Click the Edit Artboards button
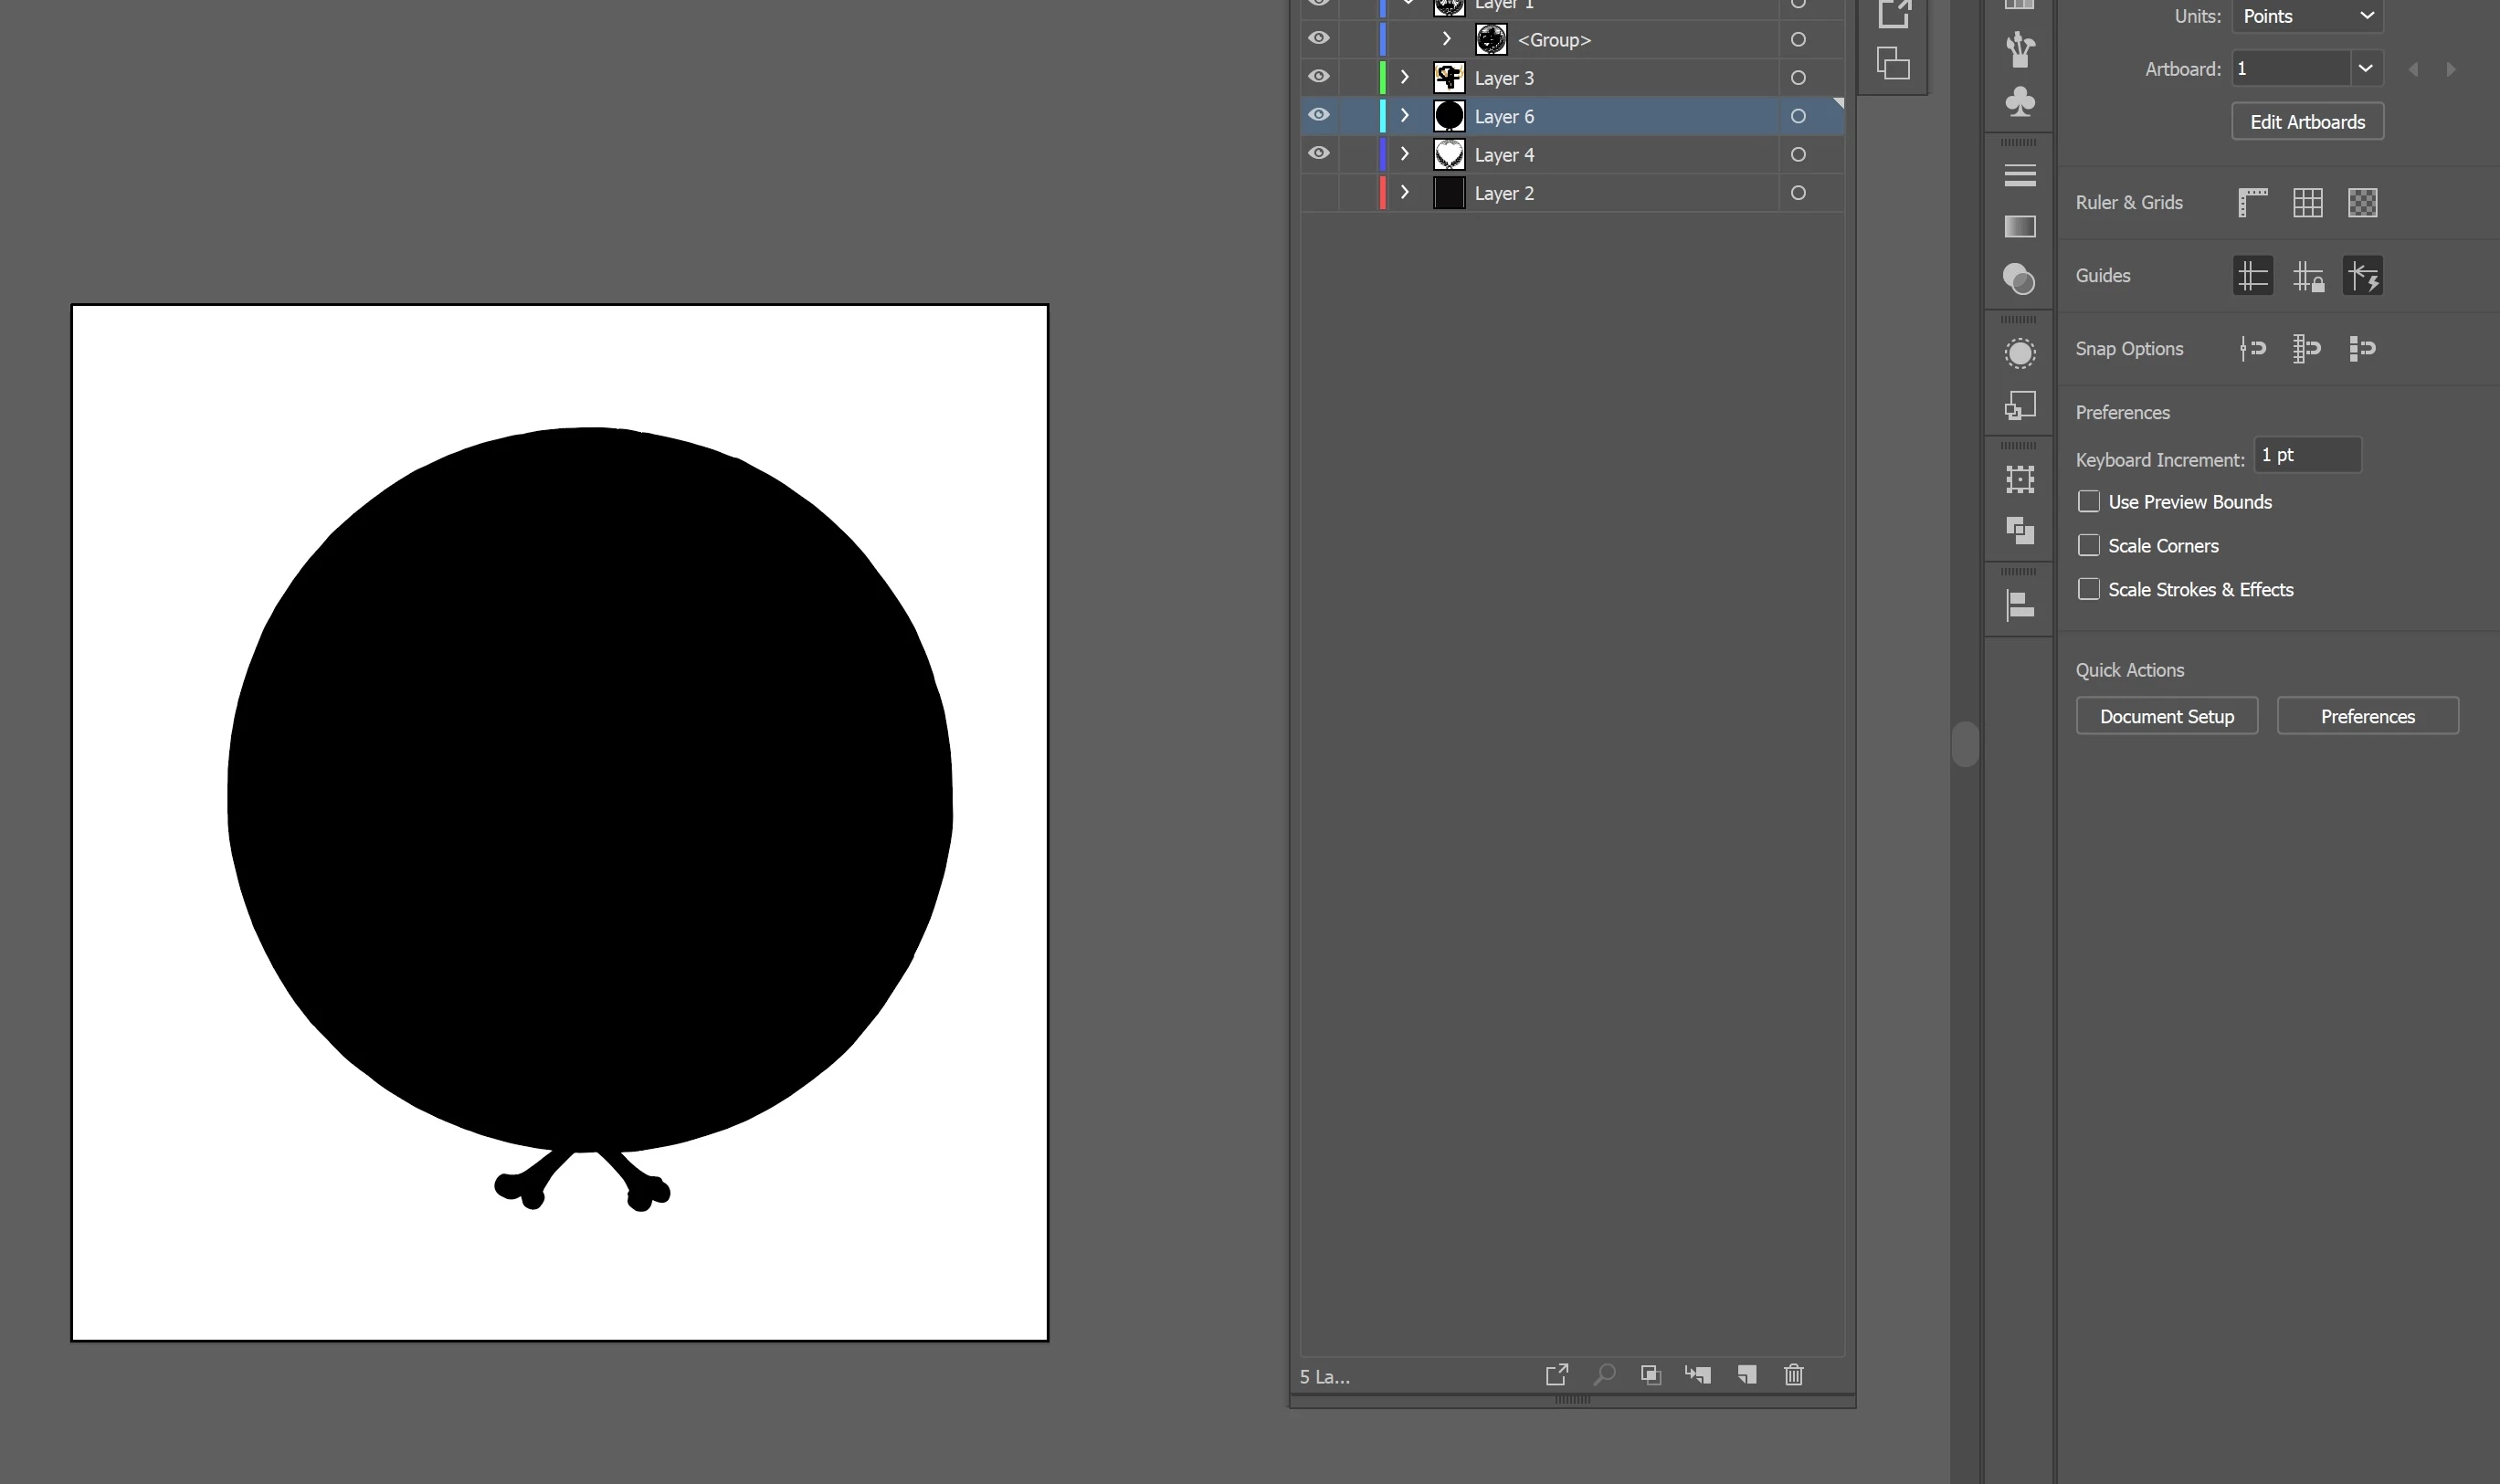The width and height of the screenshot is (2500, 1484). [2306, 122]
